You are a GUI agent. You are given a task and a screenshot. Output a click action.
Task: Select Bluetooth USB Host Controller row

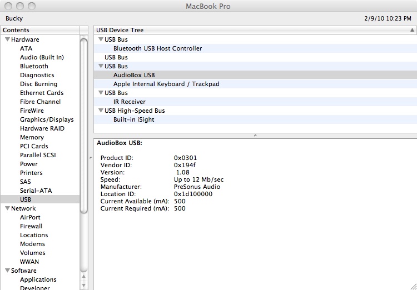255,48
